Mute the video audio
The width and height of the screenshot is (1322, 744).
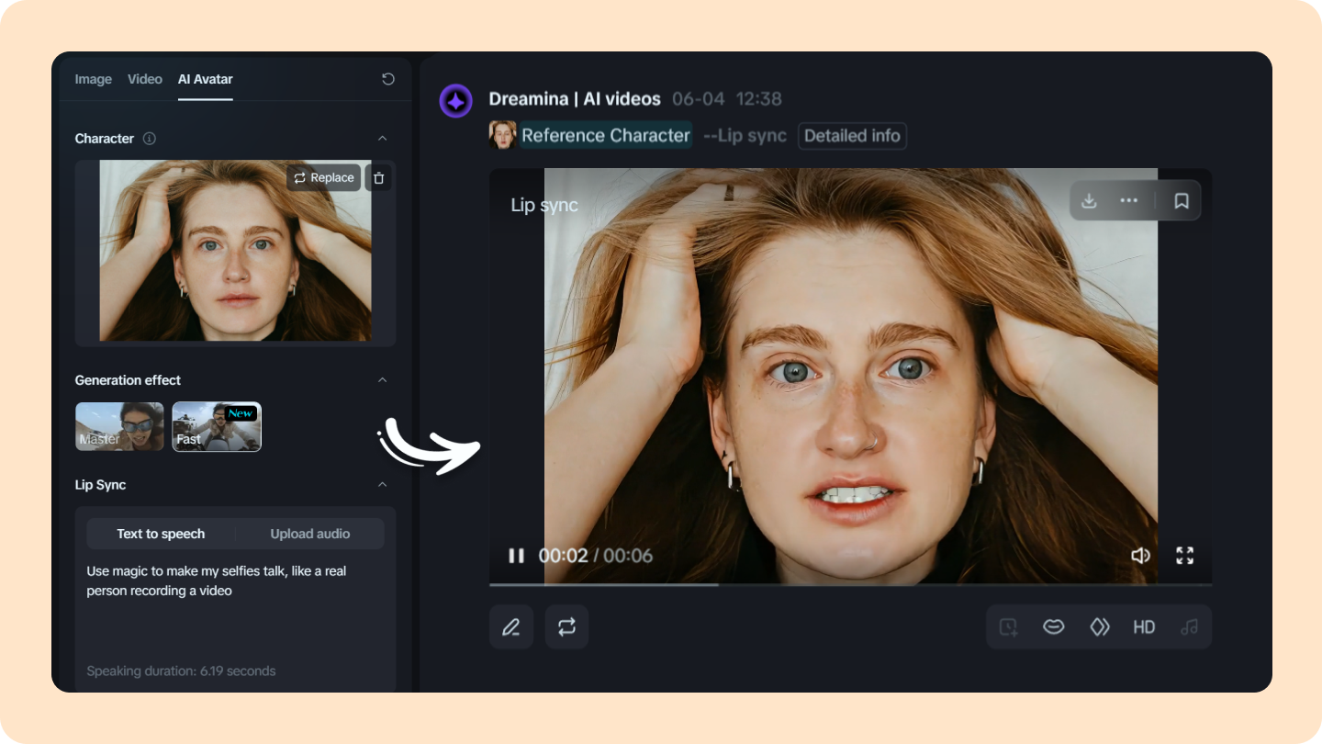pos(1140,555)
